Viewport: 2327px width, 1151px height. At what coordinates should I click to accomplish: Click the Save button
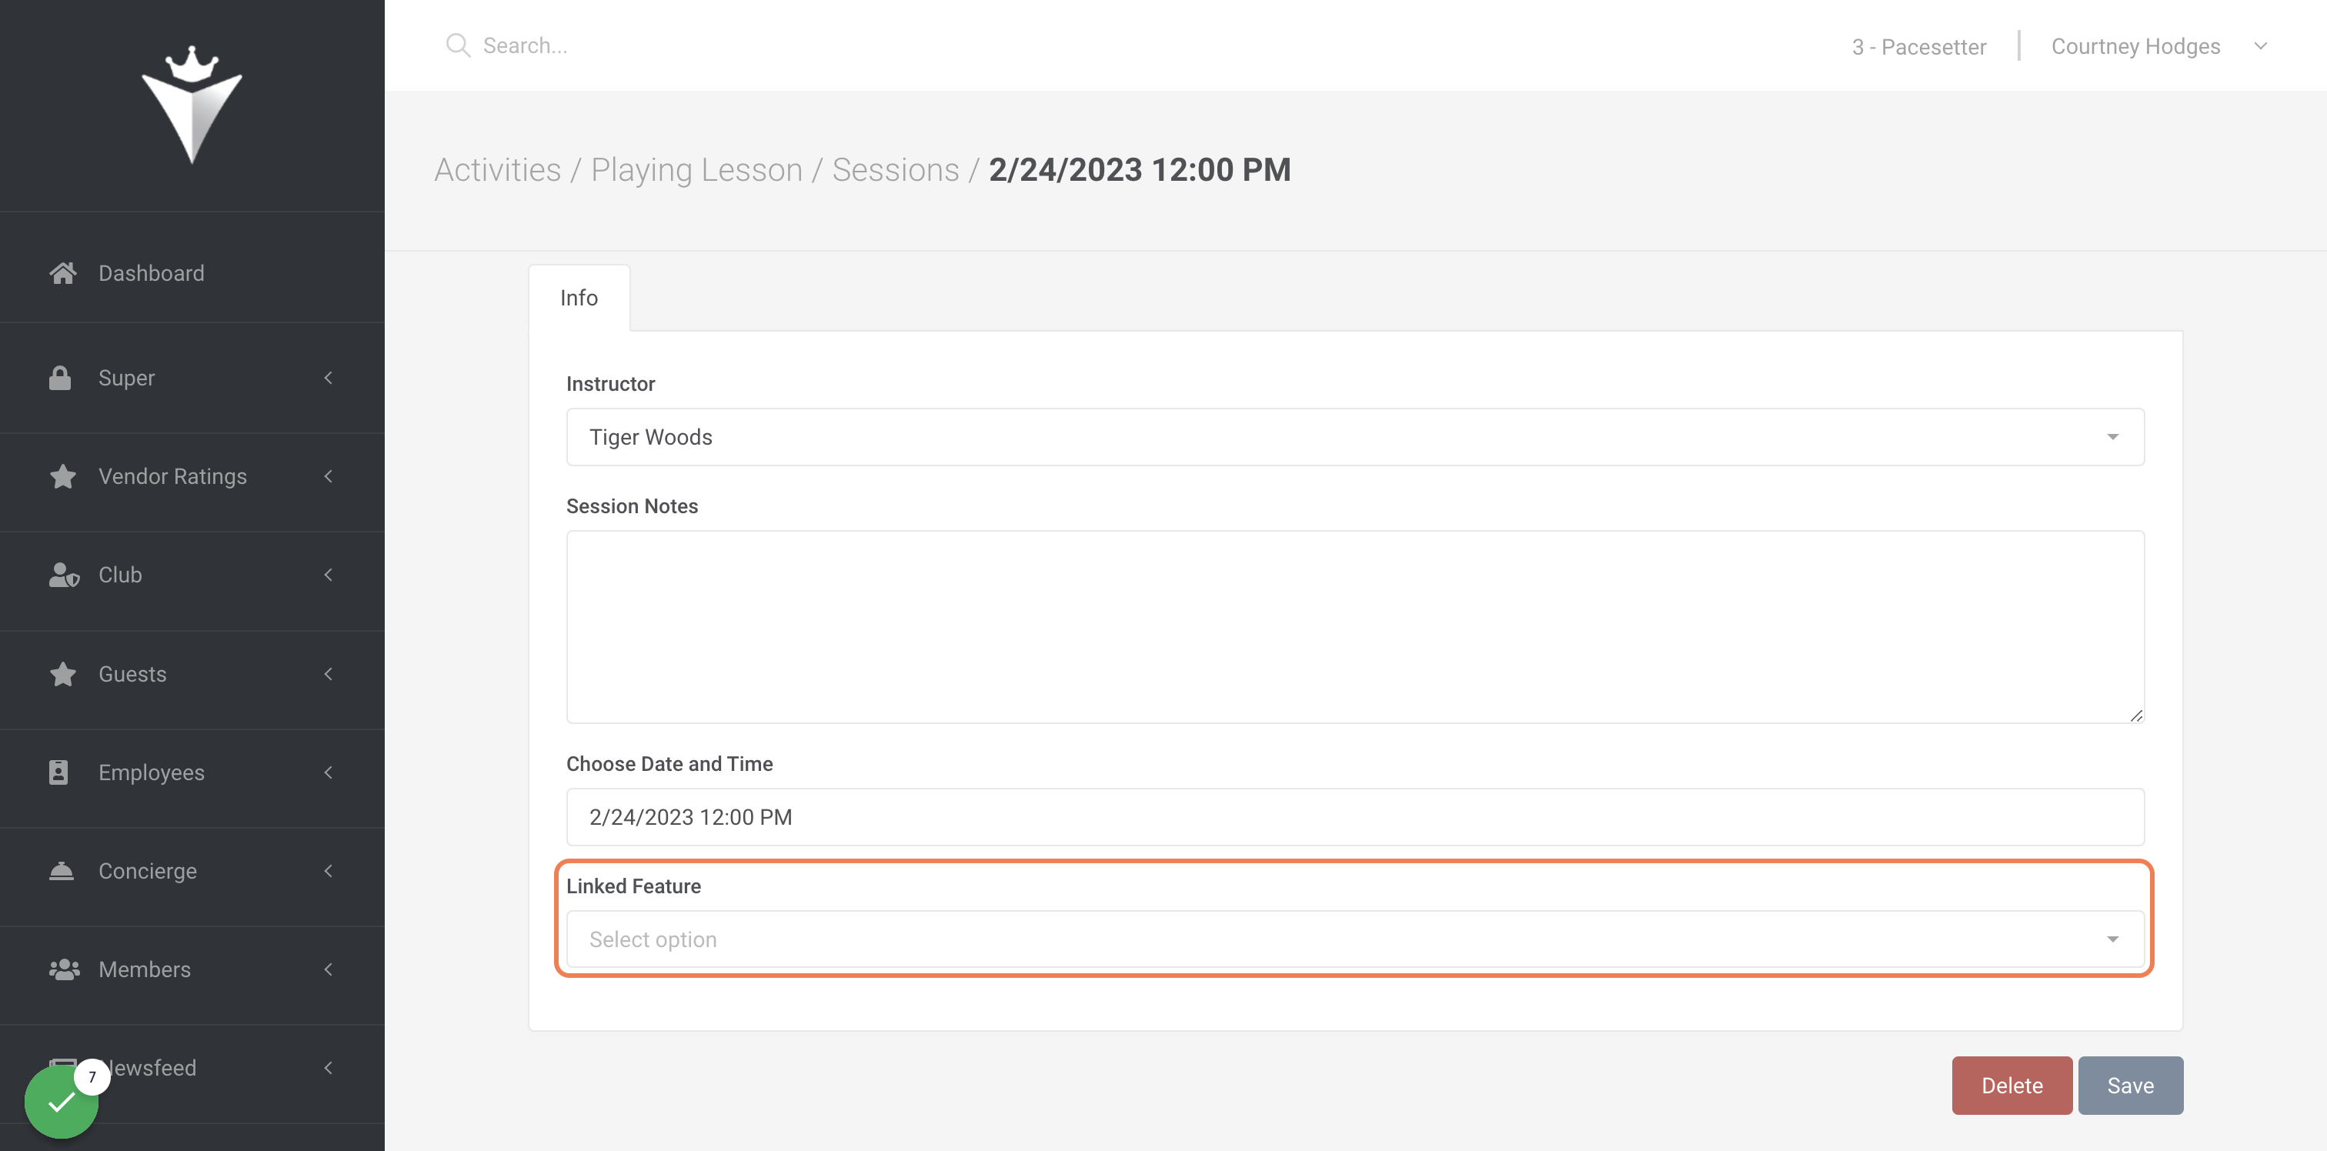[x=2130, y=1085]
